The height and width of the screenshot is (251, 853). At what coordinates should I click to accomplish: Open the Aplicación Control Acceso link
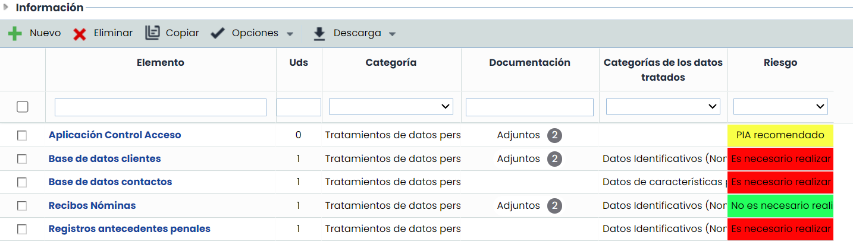click(x=115, y=135)
